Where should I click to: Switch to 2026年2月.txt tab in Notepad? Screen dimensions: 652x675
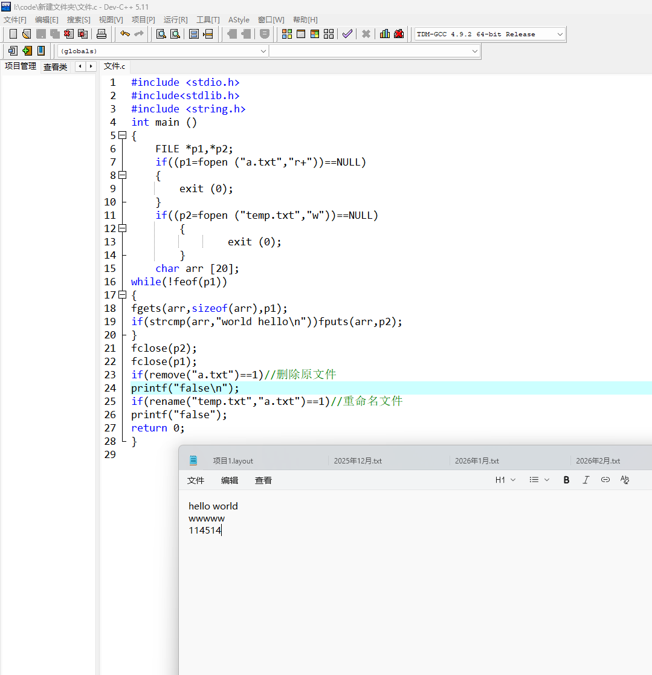click(598, 461)
